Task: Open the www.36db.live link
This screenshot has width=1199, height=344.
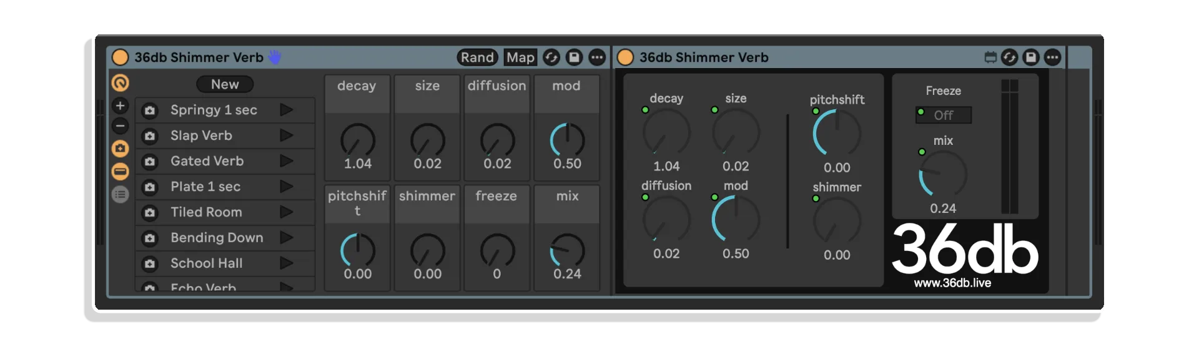Action: 952,283
